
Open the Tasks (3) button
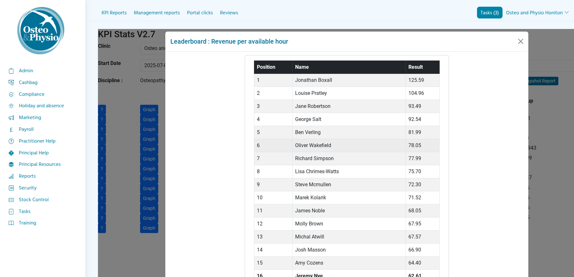click(x=489, y=13)
